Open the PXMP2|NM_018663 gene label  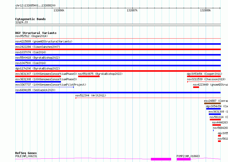[x=188, y=156]
